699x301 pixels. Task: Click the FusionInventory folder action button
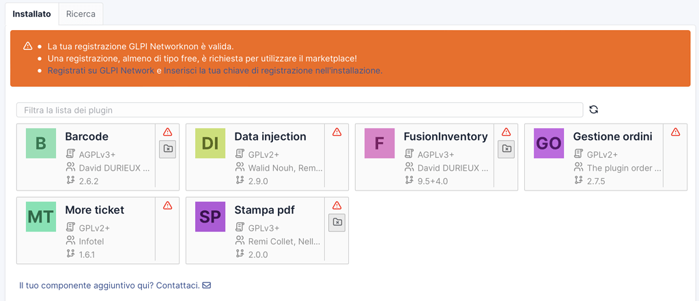[x=506, y=149]
